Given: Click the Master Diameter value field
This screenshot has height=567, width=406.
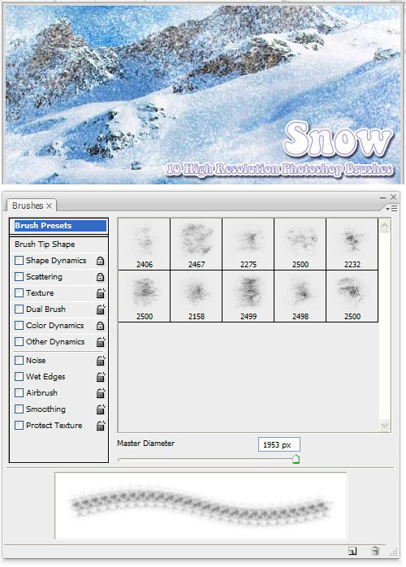Looking at the screenshot, I should point(279,445).
